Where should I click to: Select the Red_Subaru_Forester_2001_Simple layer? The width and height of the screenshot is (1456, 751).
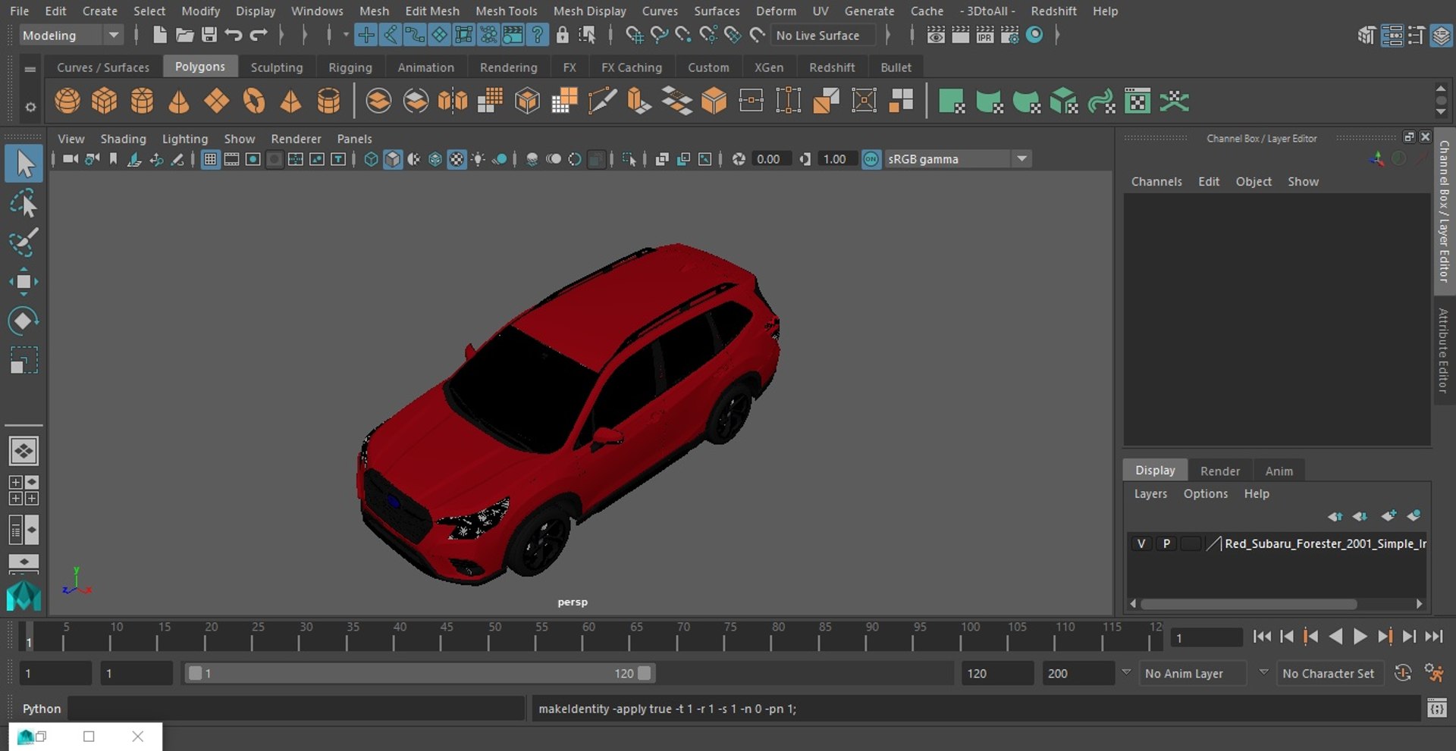point(1325,543)
